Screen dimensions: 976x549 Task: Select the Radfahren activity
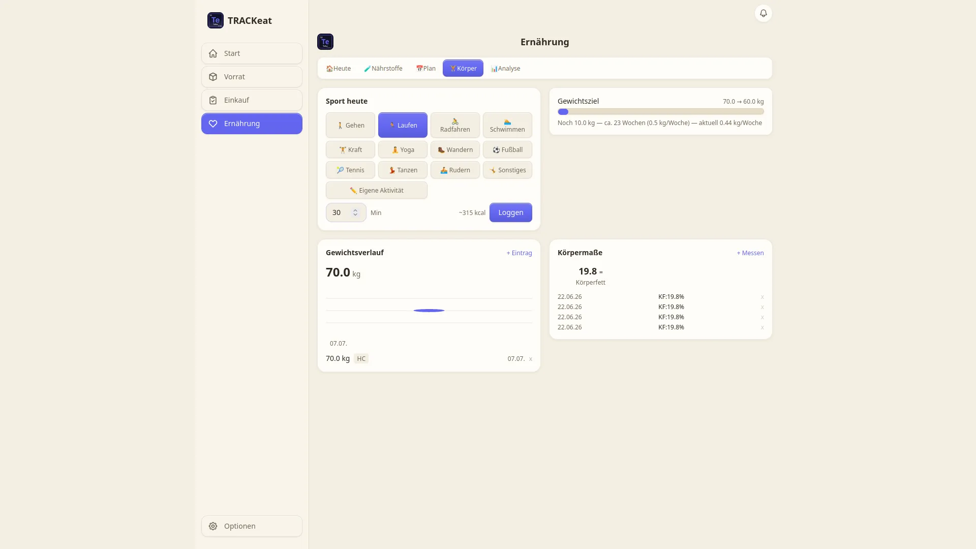455,125
